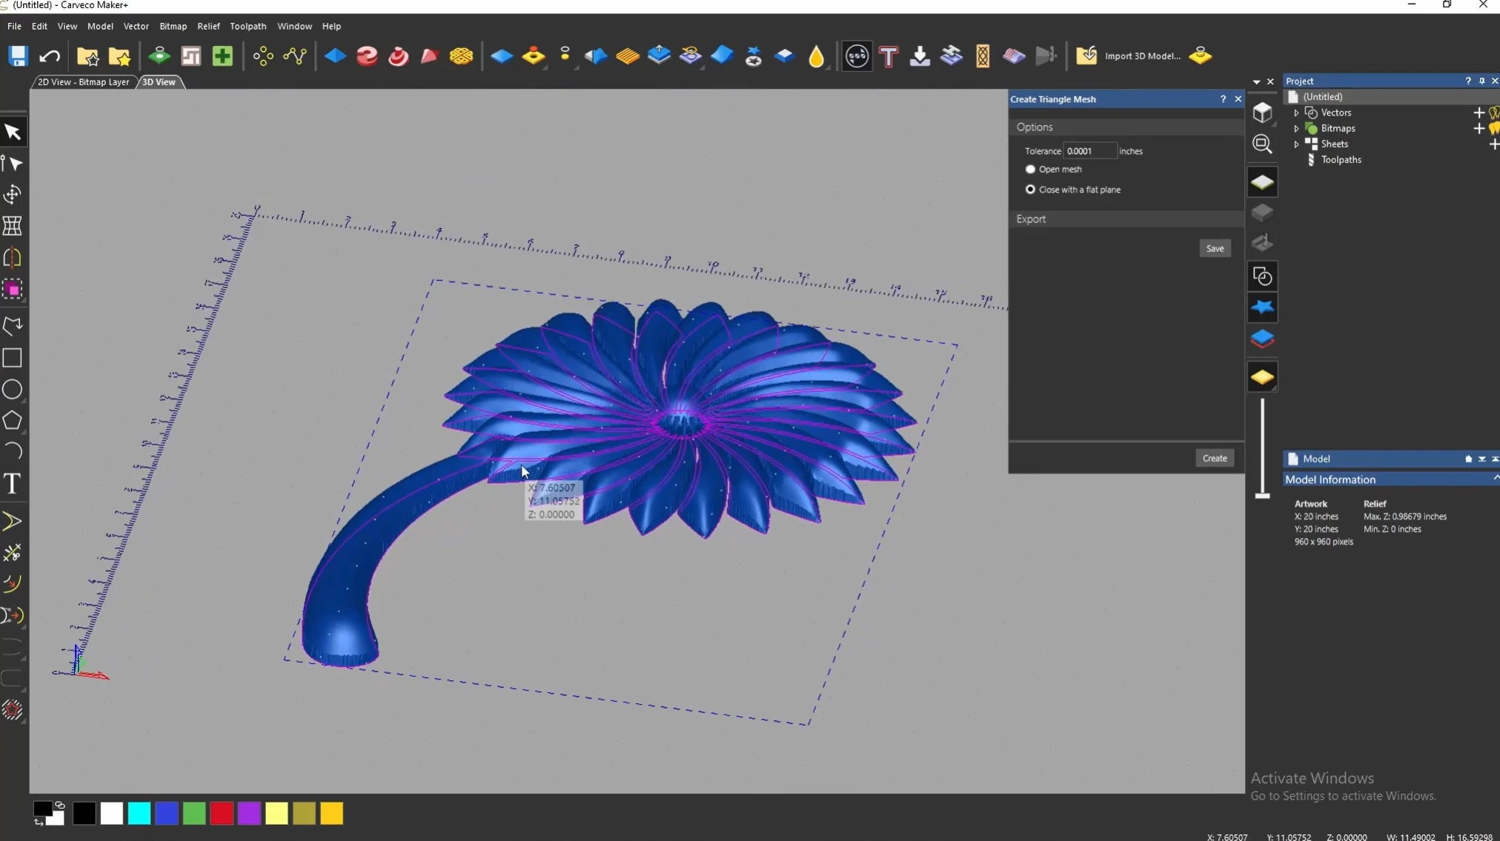The width and height of the screenshot is (1500, 841).
Task: Click the Save floppy disk icon in toolbar
Action: pos(18,56)
